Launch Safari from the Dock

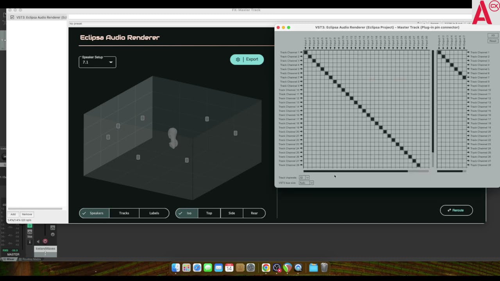197,268
